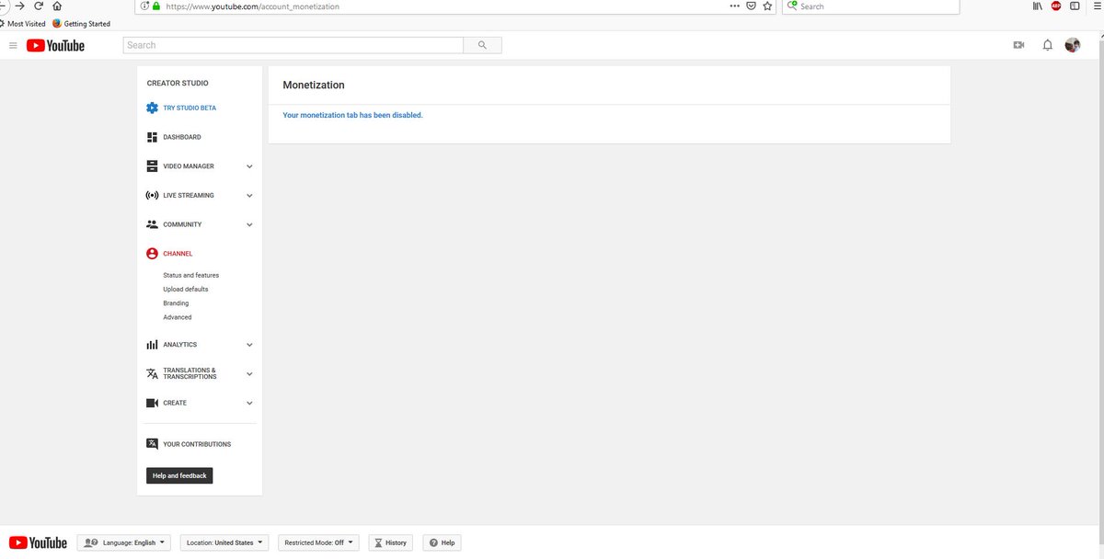The width and height of the screenshot is (1104, 559).
Task: Open Branding settings page
Action: [176, 303]
